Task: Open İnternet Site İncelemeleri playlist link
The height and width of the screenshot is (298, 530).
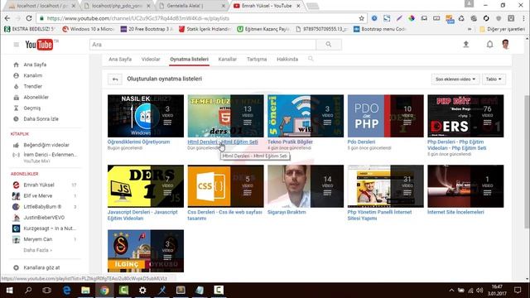Action: pyautogui.click(x=455, y=212)
